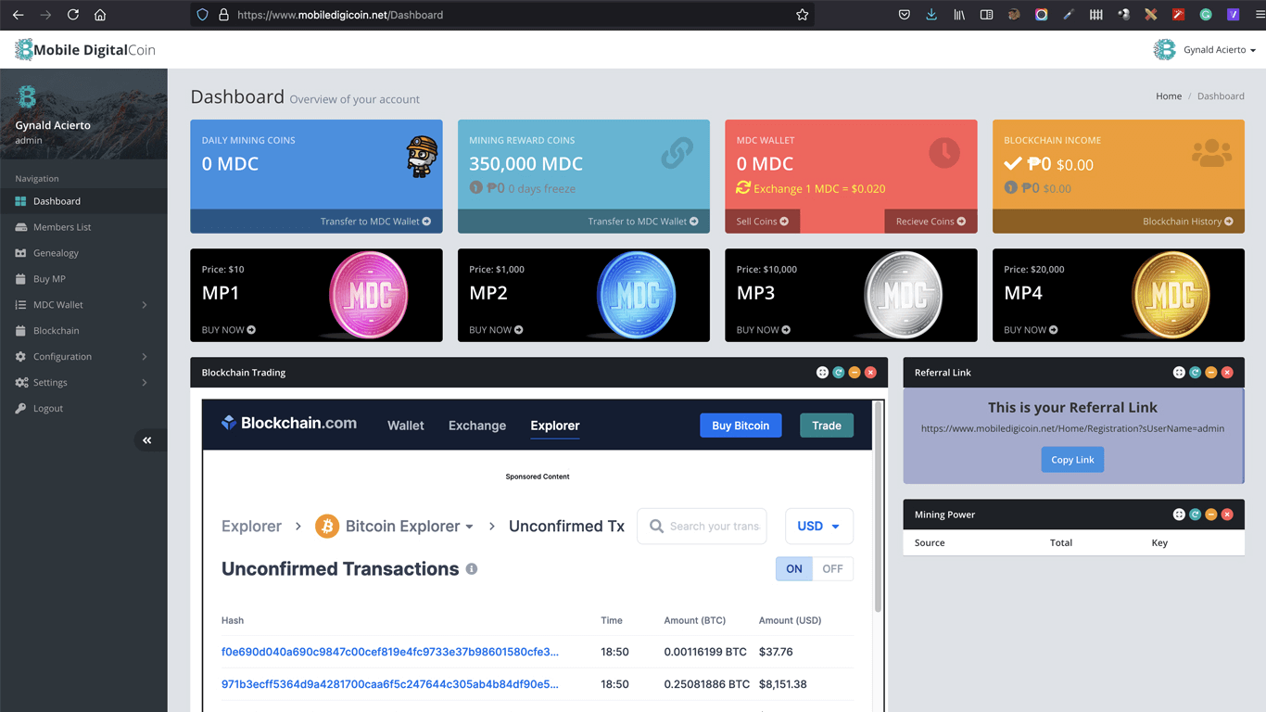Open the USD currency dropdown
Screen dimensions: 1266x712
coord(818,527)
